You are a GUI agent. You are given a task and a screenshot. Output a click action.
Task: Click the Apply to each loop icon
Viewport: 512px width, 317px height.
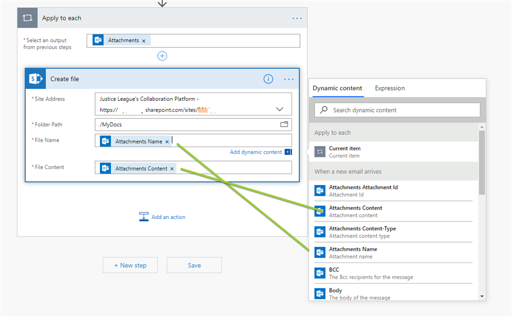tap(27, 18)
